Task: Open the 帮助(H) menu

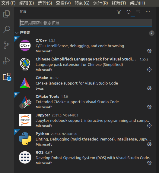Action: pyautogui.click(x=137, y=3)
